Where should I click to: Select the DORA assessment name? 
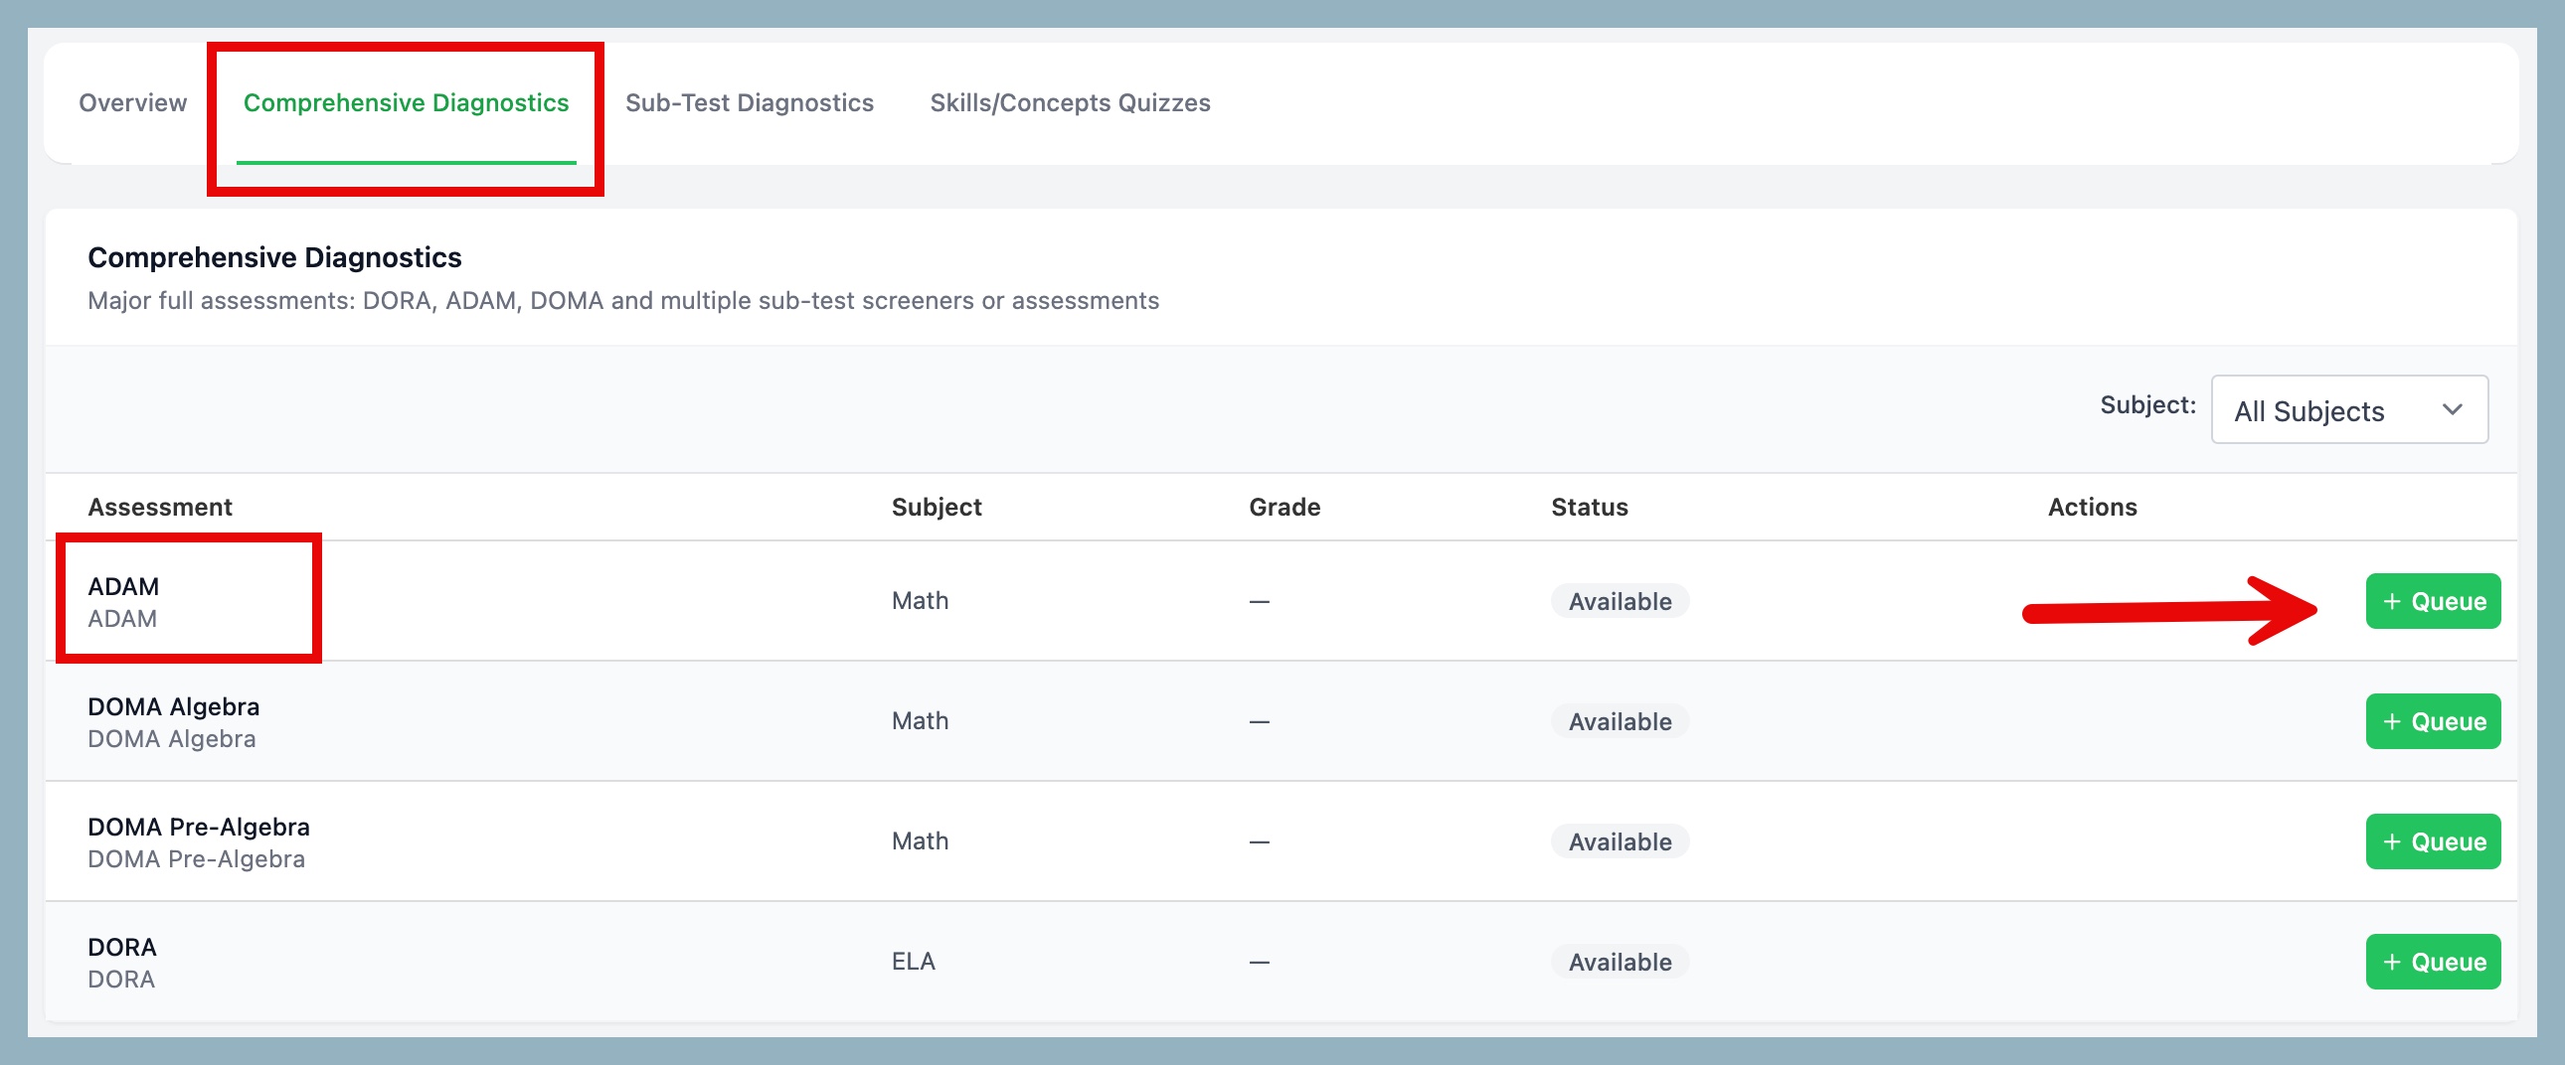[x=121, y=947]
